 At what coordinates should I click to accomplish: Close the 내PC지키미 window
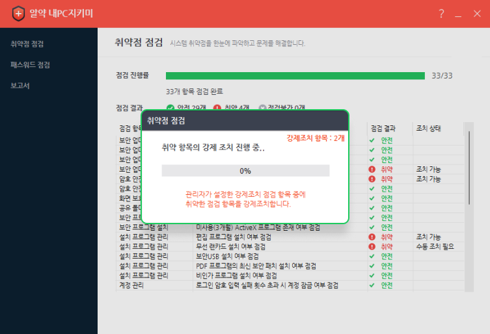(477, 14)
